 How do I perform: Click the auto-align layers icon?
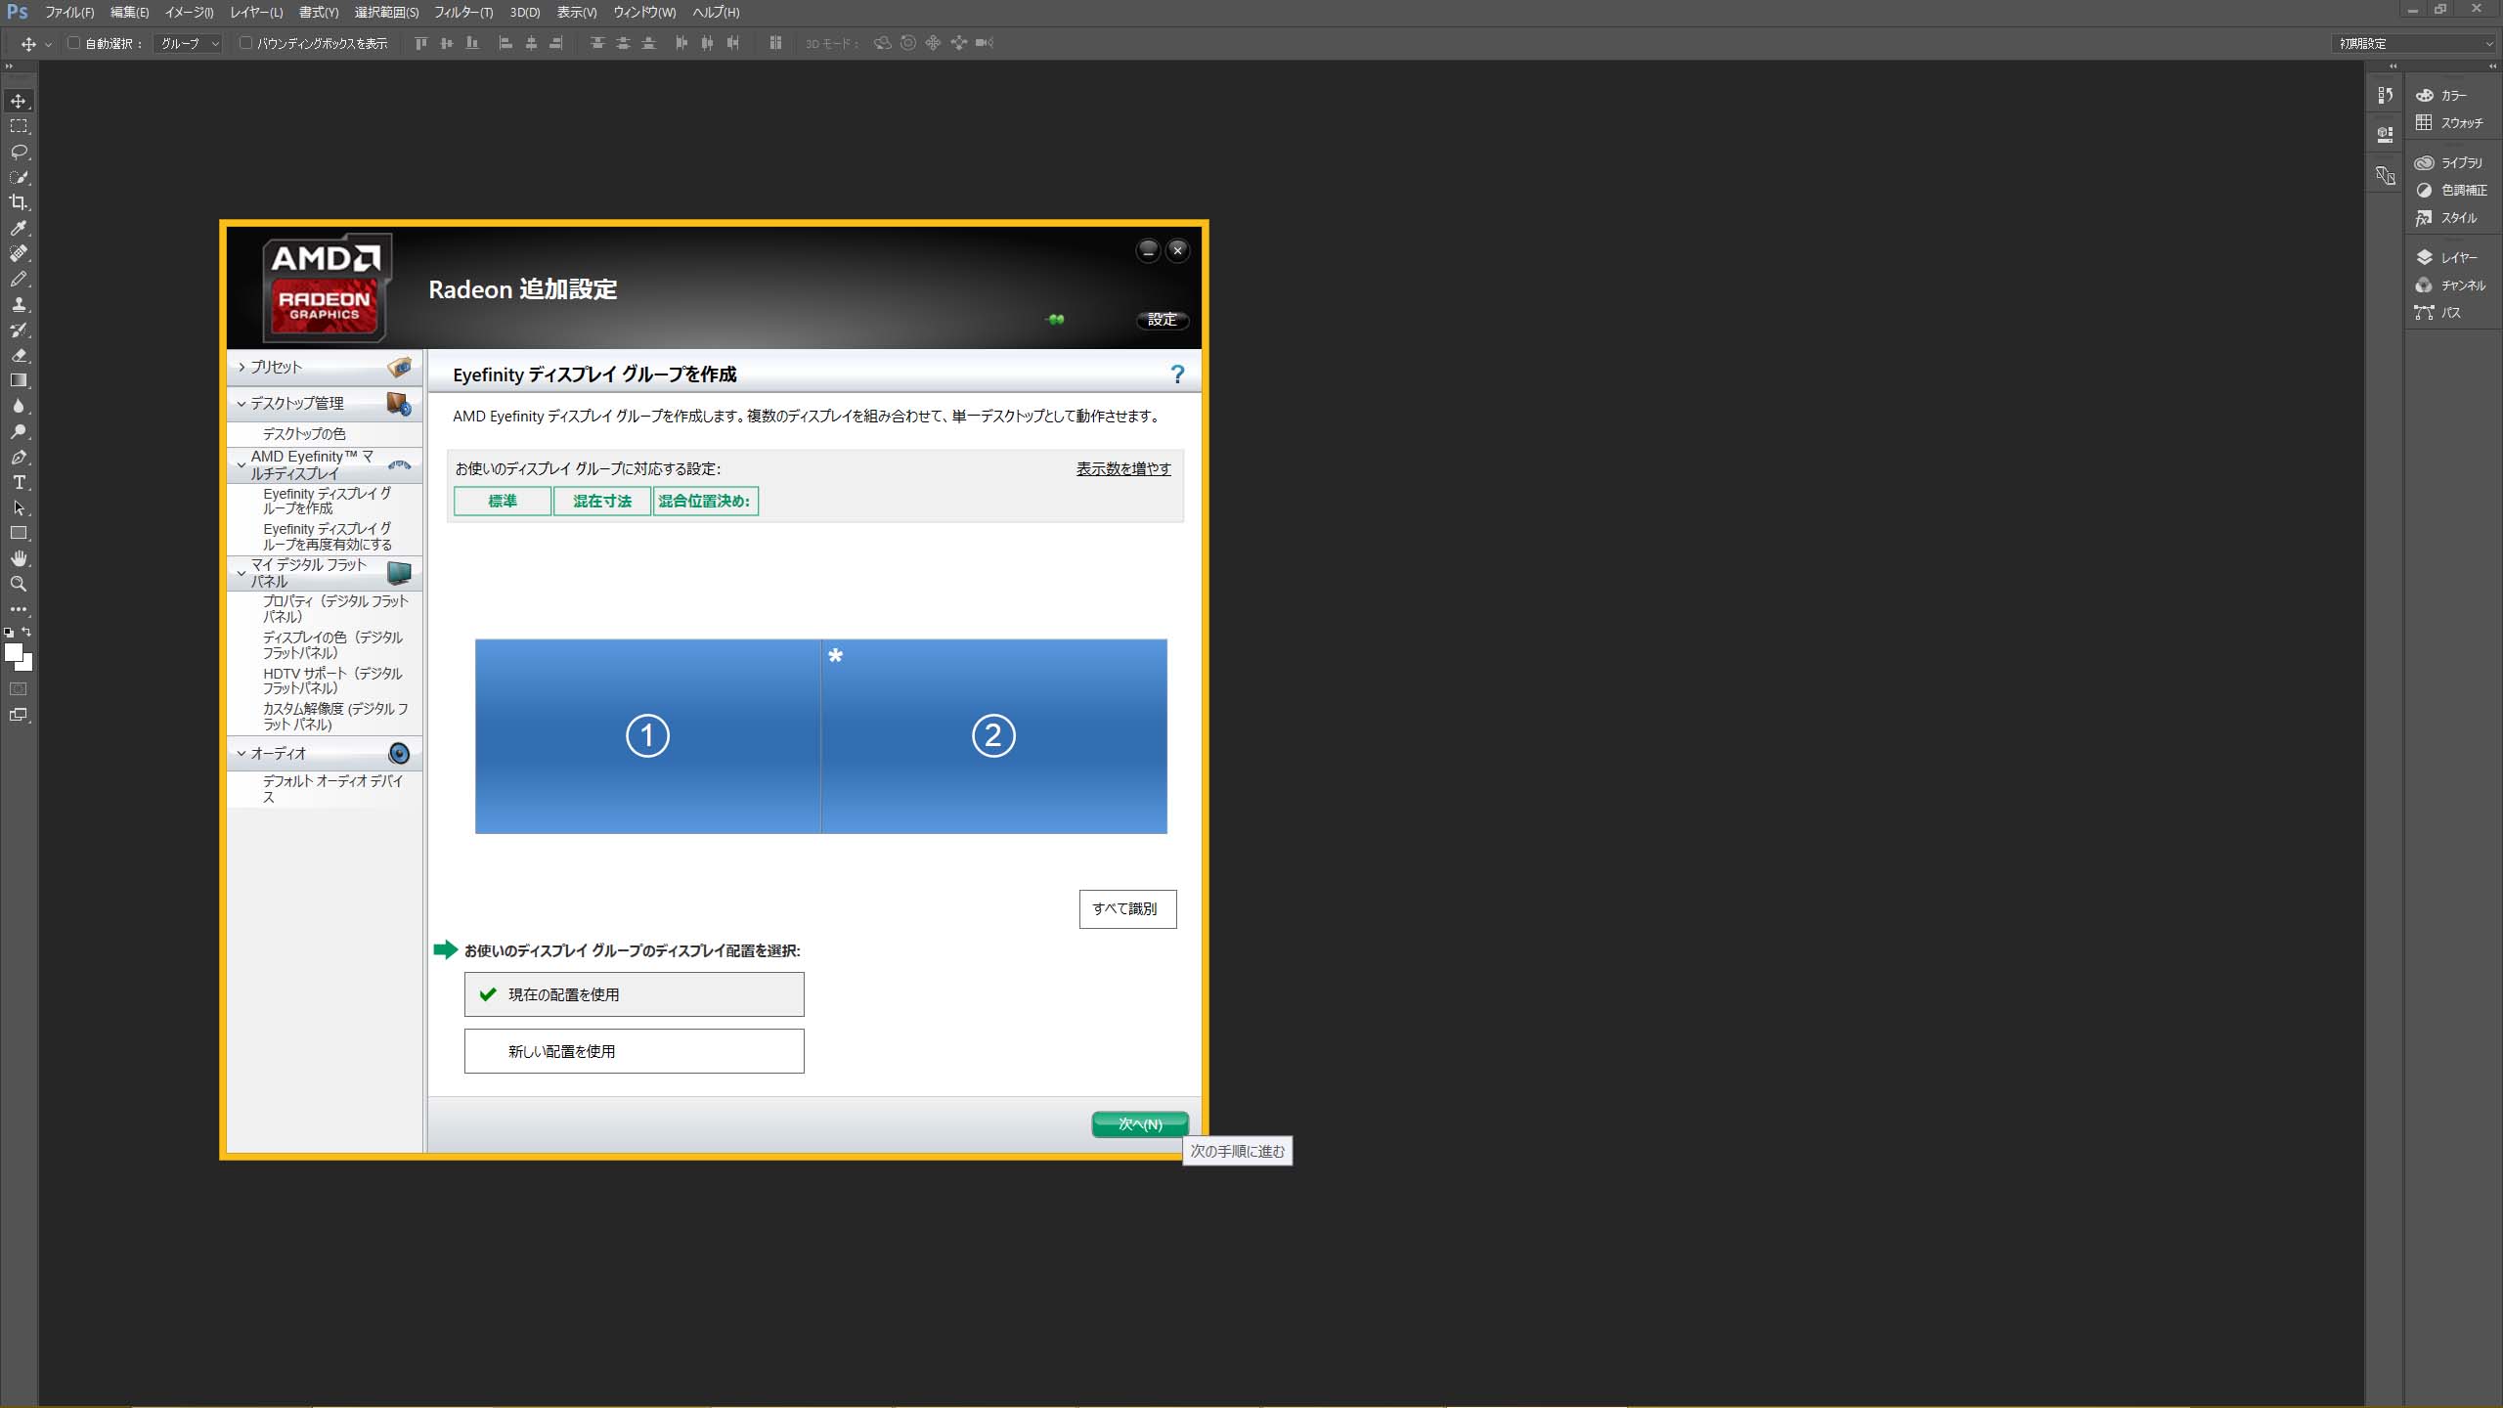pos(775,43)
